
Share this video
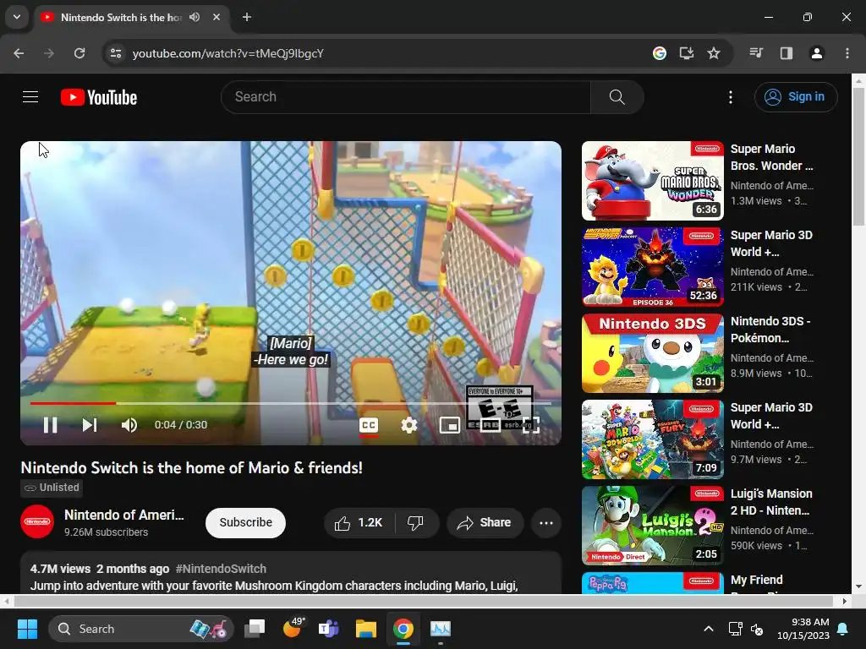click(485, 522)
